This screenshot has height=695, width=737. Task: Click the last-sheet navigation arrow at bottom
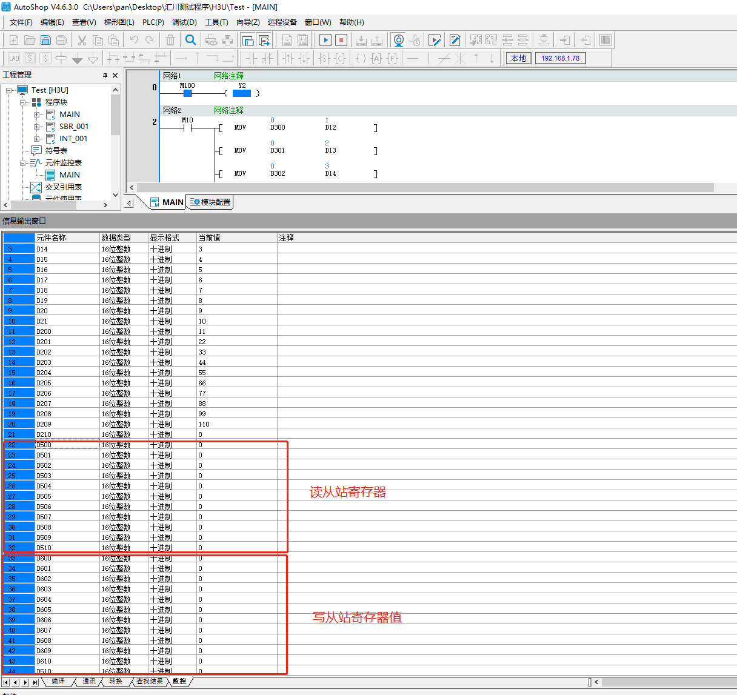[x=35, y=682]
